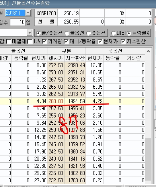Click call price 0.36

(x=39, y=65)
